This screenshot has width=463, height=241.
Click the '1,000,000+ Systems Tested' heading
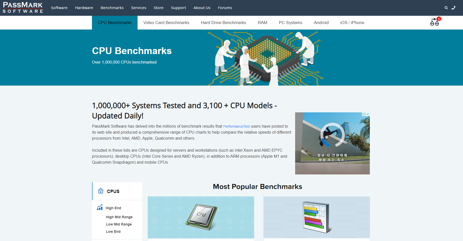coord(184,111)
